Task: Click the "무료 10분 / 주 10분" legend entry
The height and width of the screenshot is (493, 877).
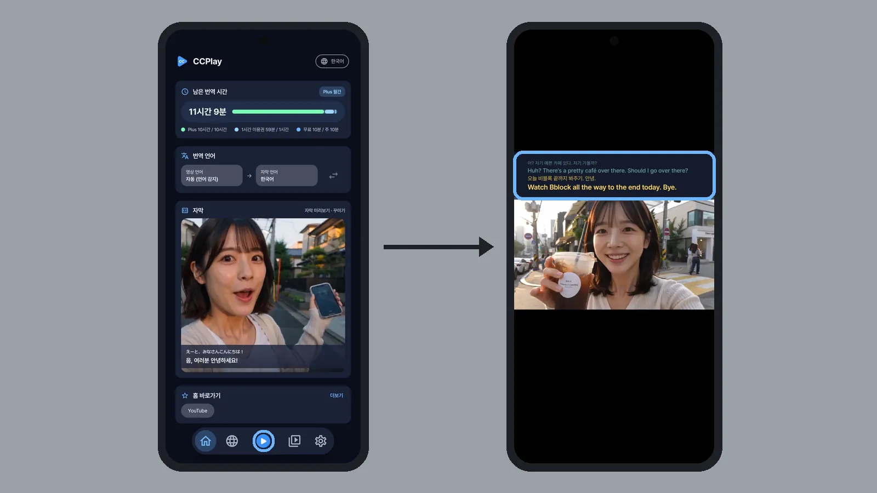Action: [317, 130]
